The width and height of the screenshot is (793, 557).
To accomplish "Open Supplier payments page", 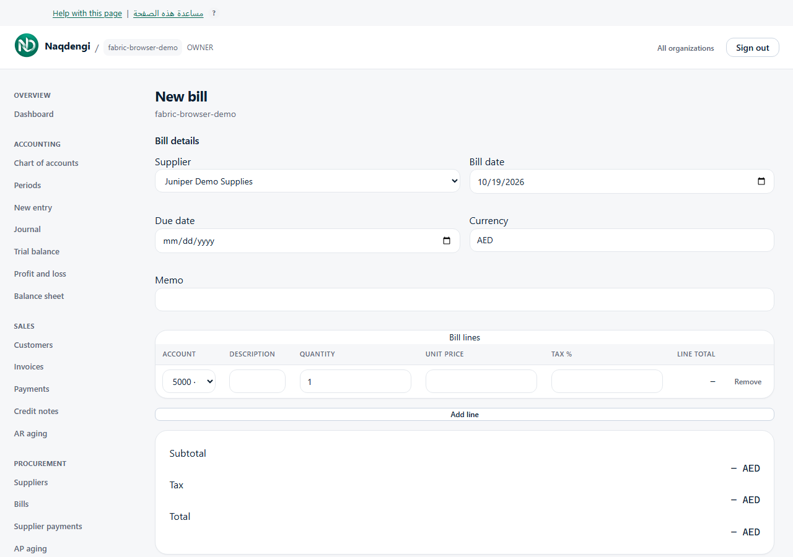I will click(x=48, y=526).
